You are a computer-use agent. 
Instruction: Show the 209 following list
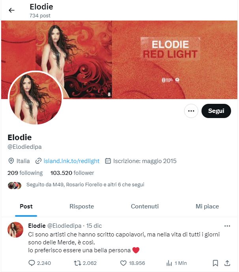[x=25, y=173]
